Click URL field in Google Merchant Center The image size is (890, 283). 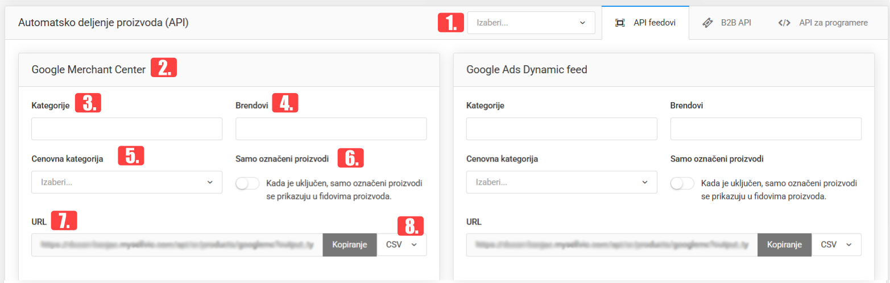tap(177, 245)
